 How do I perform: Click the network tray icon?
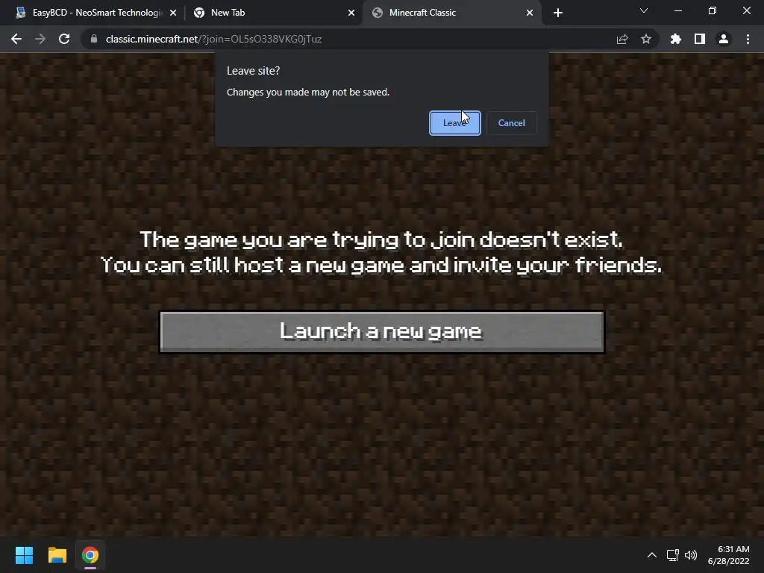(x=673, y=555)
